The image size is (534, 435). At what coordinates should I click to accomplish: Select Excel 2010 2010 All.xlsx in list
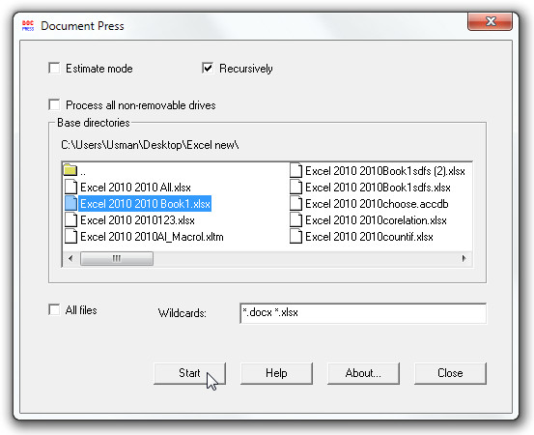tap(135, 188)
